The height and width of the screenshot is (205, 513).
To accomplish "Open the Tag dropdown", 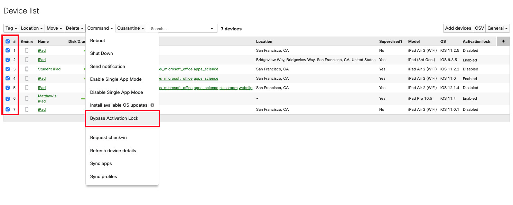I will (11, 28).
